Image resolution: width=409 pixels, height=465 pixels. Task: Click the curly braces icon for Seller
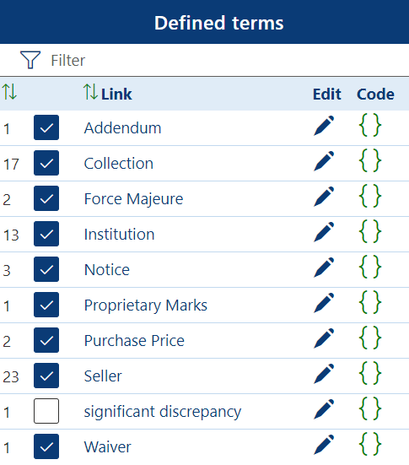pyautogui.click(x=370, y=373)
